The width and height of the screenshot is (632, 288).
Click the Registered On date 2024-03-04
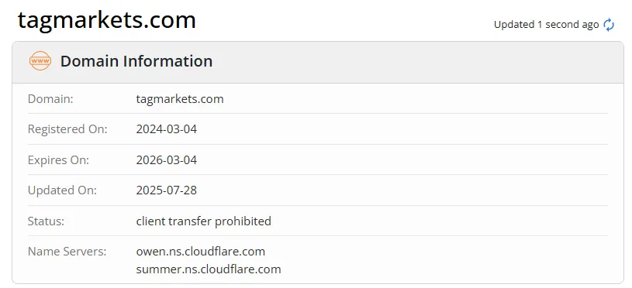[167, 129]
